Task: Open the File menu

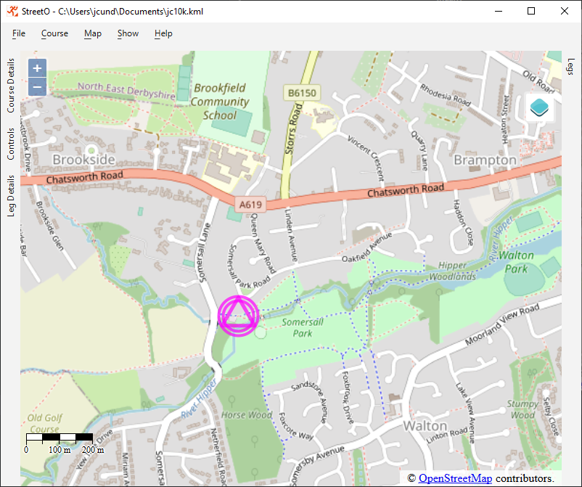Action: click(19, 33)
